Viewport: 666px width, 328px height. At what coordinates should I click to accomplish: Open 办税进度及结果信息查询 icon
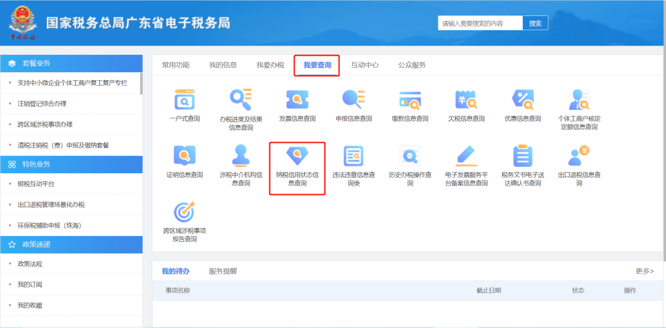241,99
